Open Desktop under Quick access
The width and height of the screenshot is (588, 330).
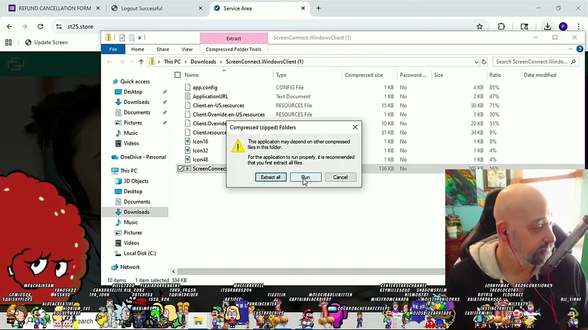(x=133, y=92)
